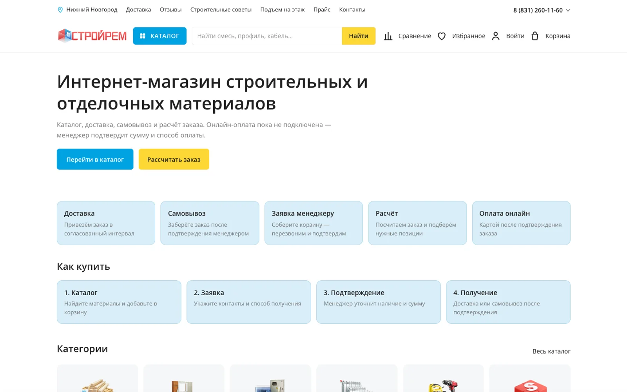This screenshot has width=627, height=392.
Task: Click the location pin icon near Нижний Новгород
Action: (x=60, y=10)
